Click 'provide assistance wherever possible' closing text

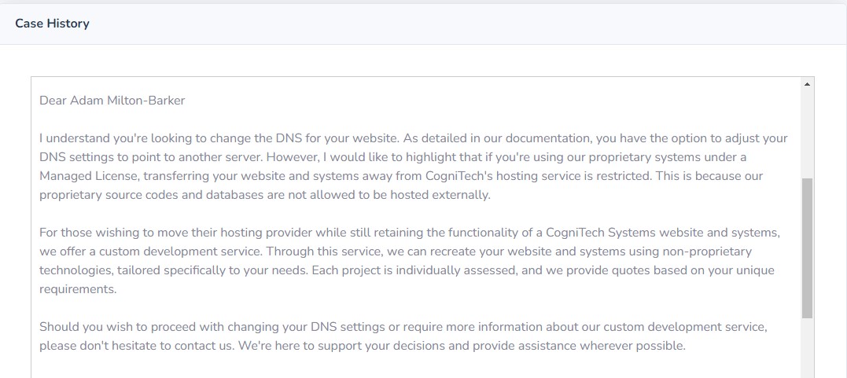click(x=580, y=346)
